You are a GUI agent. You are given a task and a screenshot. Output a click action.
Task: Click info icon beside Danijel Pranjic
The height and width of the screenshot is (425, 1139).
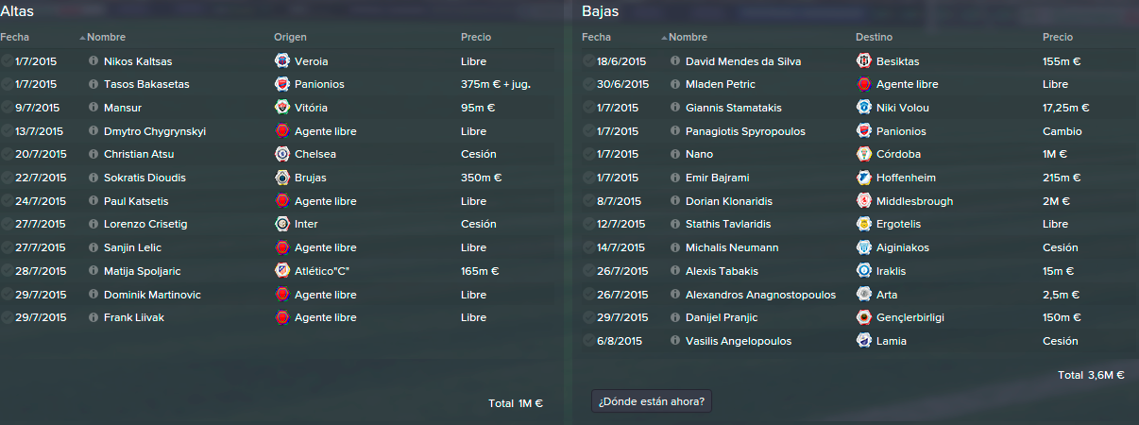674,317
